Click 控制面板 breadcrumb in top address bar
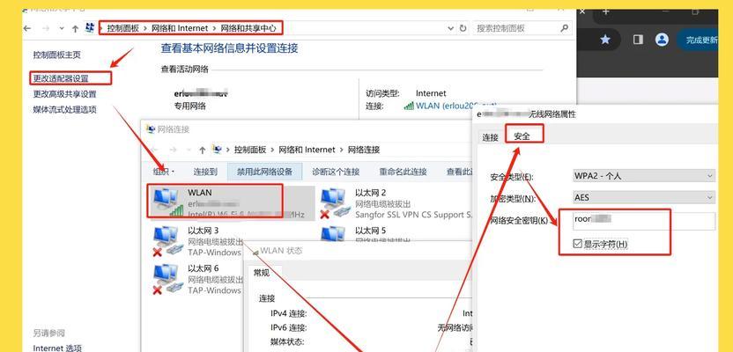 coord(123,28)
